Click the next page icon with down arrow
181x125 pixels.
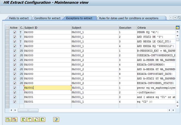[x=36, y=119]
